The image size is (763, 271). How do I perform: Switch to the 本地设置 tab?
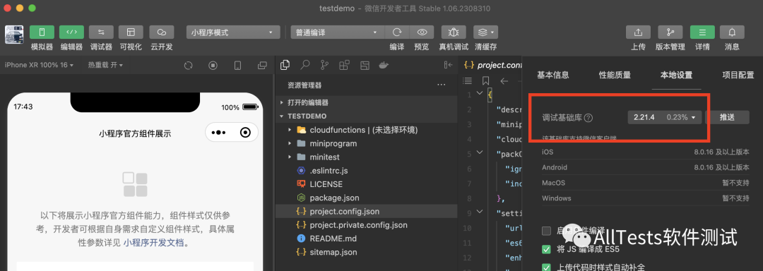(676, 75)
